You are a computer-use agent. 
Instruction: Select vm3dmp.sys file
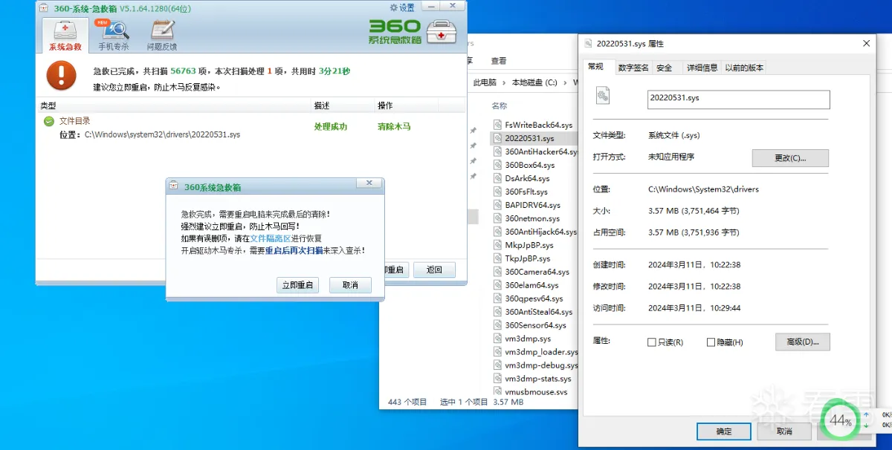click(x=523, y=339)
